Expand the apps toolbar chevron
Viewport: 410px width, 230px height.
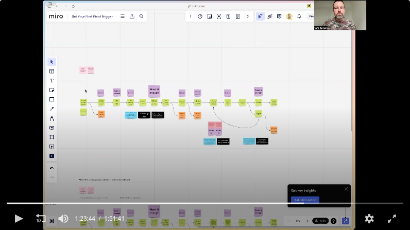coord(191,16)
